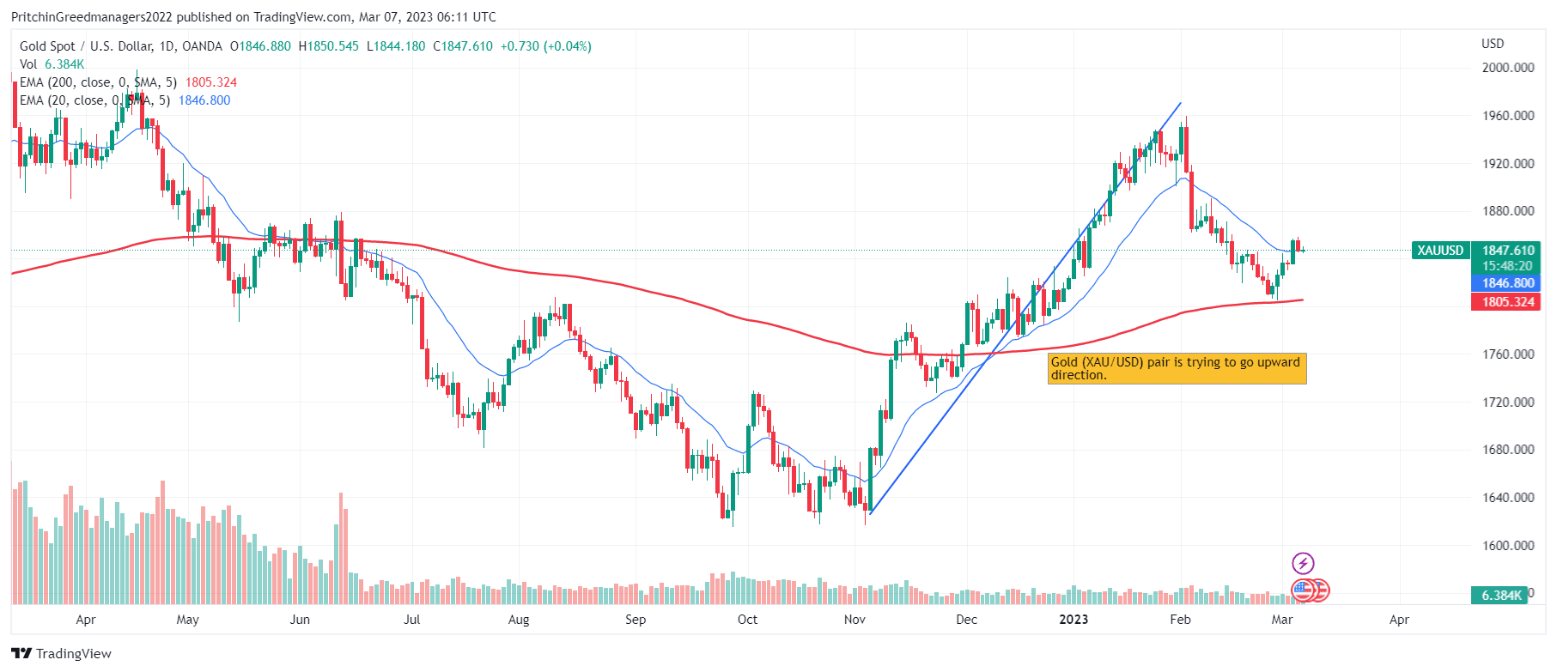
Task: Click the 1640.000 price axis label
Action: pos(1508,498)
